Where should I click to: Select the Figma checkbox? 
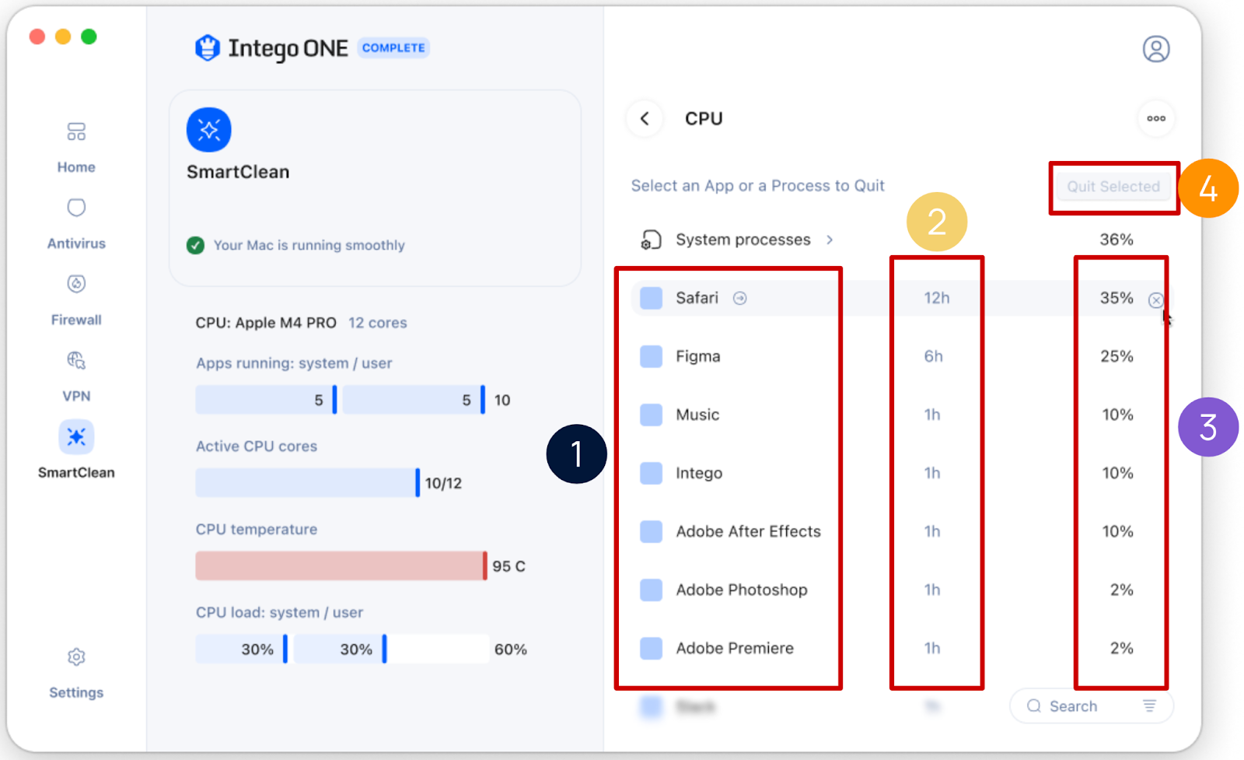[x=652, y=356]
